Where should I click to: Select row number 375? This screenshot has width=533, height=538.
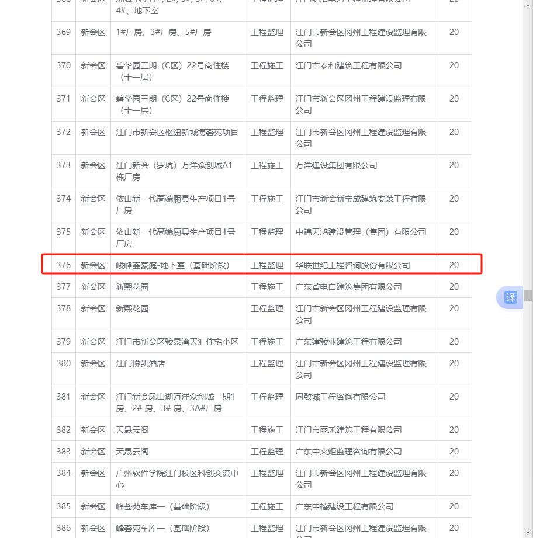pos(64,231)
